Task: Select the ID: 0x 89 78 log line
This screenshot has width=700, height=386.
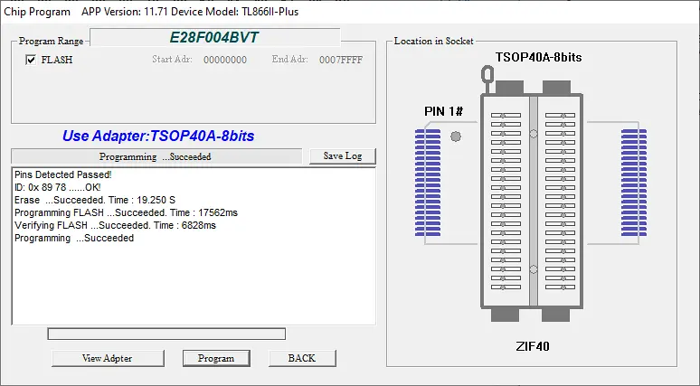Action: [x=58, y=187]
